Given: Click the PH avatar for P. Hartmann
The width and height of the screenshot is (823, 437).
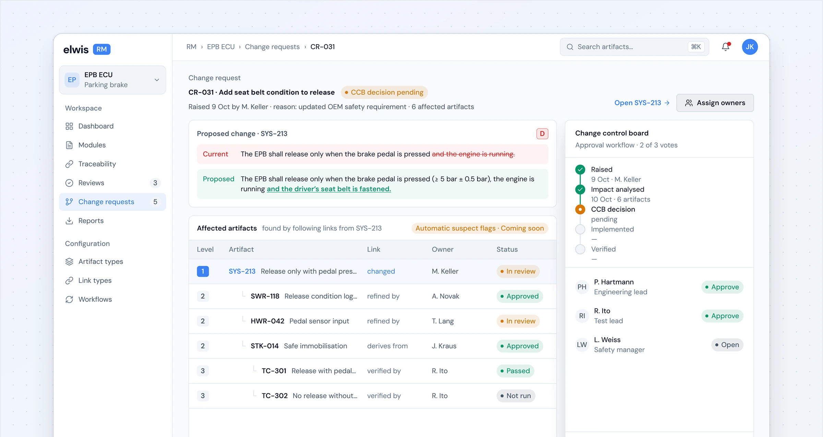Looking at the screenshot, I should (x=582, y=287).
